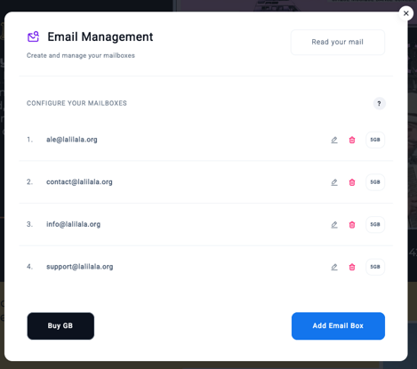The height and width of the screenshot is (369, 417).
Task: Select the contact@lalilala.org address text
Action: point(79,182)
